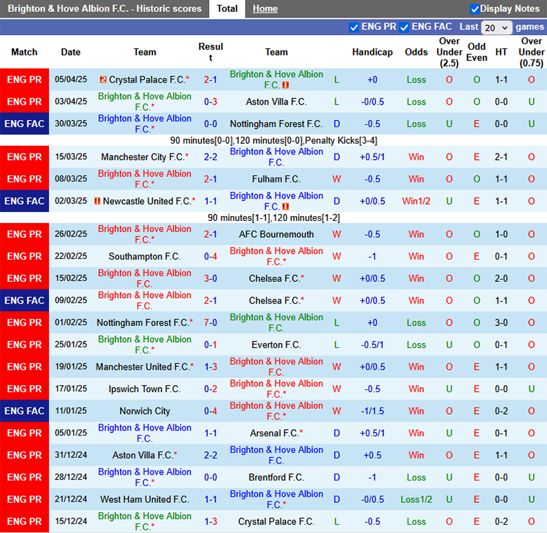The width and height of the screenshot is (547, 533).
Task: Click Brighton & Hove Albion in the 08/03/25 row
Action: [144, 179]
